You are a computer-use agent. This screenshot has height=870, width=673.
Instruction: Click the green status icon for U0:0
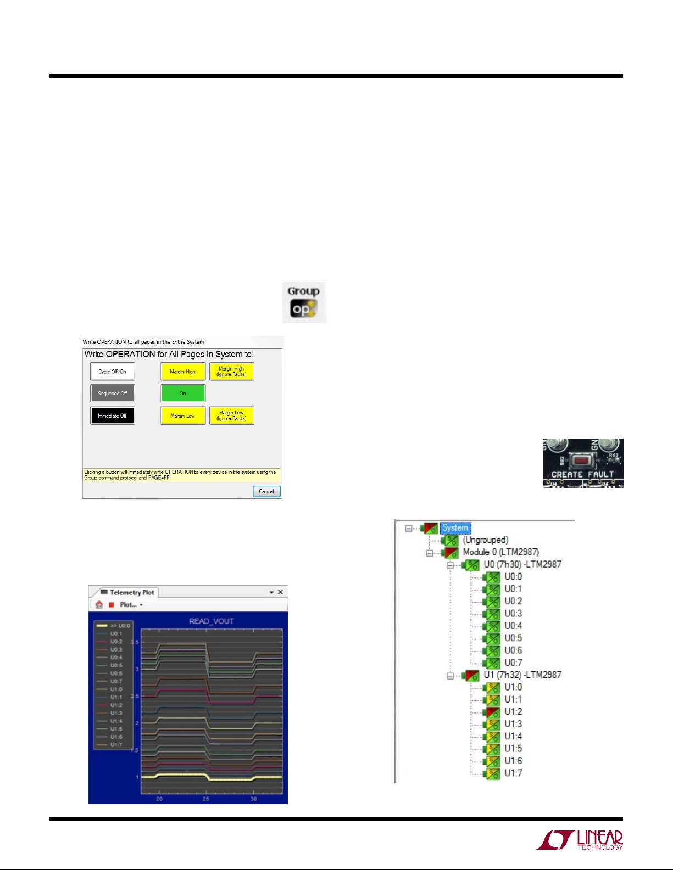click(x=492, y=577)
